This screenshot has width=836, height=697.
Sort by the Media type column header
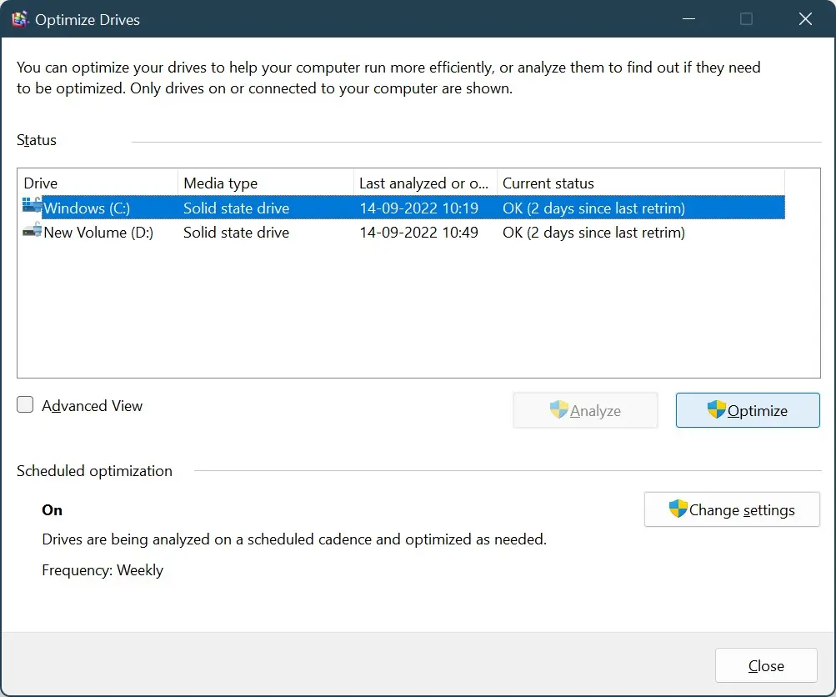[266, 183]
